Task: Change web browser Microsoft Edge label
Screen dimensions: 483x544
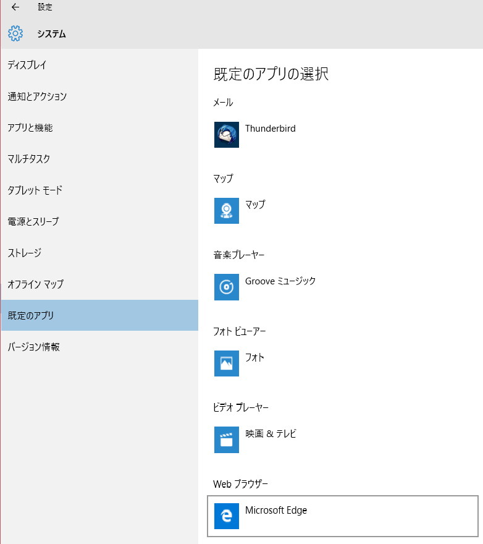Action: pyautogui.click(x=276, y=511)
